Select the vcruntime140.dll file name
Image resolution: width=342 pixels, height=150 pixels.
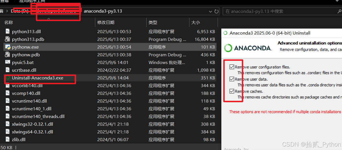tap(29, 101)
